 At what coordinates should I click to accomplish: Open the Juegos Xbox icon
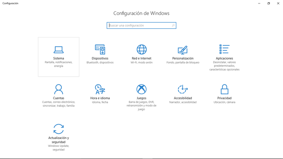coord(141,89)
